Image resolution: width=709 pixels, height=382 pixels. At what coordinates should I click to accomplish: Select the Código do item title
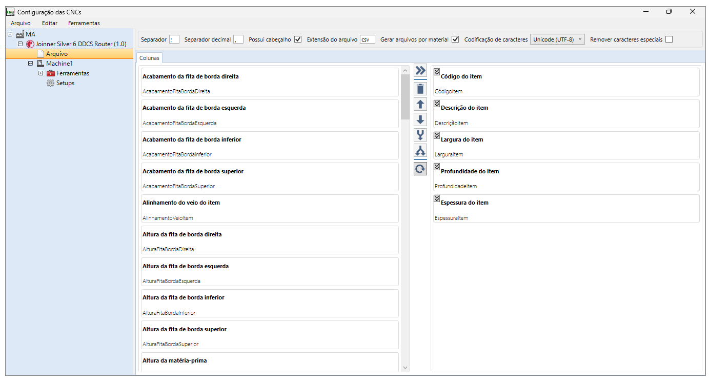coord(461,76)
